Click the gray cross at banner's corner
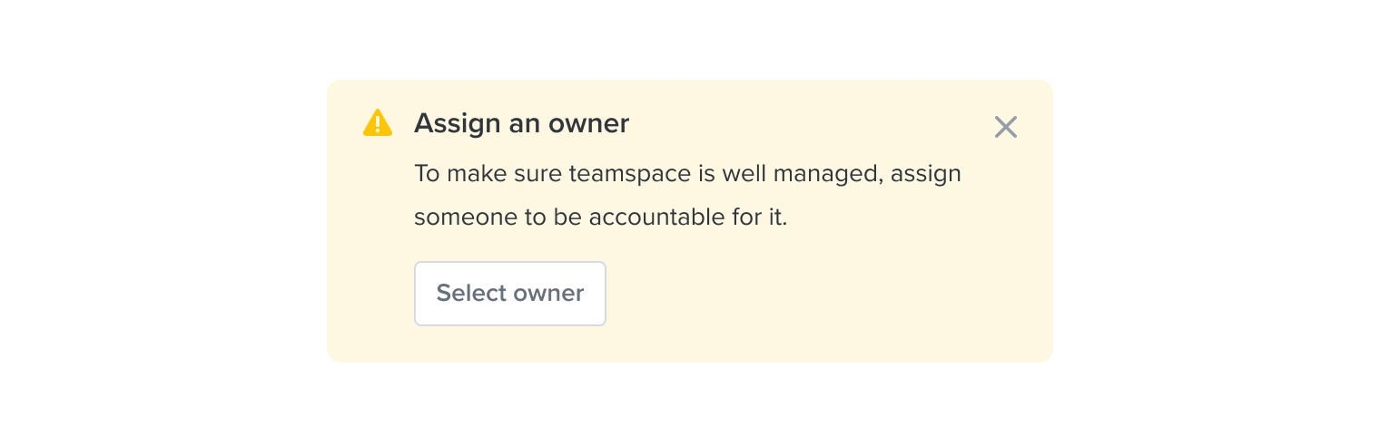1380x435 pixels. coord(1006,127)
